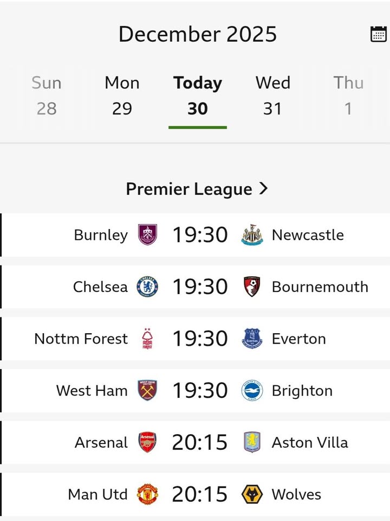Switch to Mon 29 fixtures
Image resolution: width=390 pixels, height=521 pixels.
(x=122, y=96)
